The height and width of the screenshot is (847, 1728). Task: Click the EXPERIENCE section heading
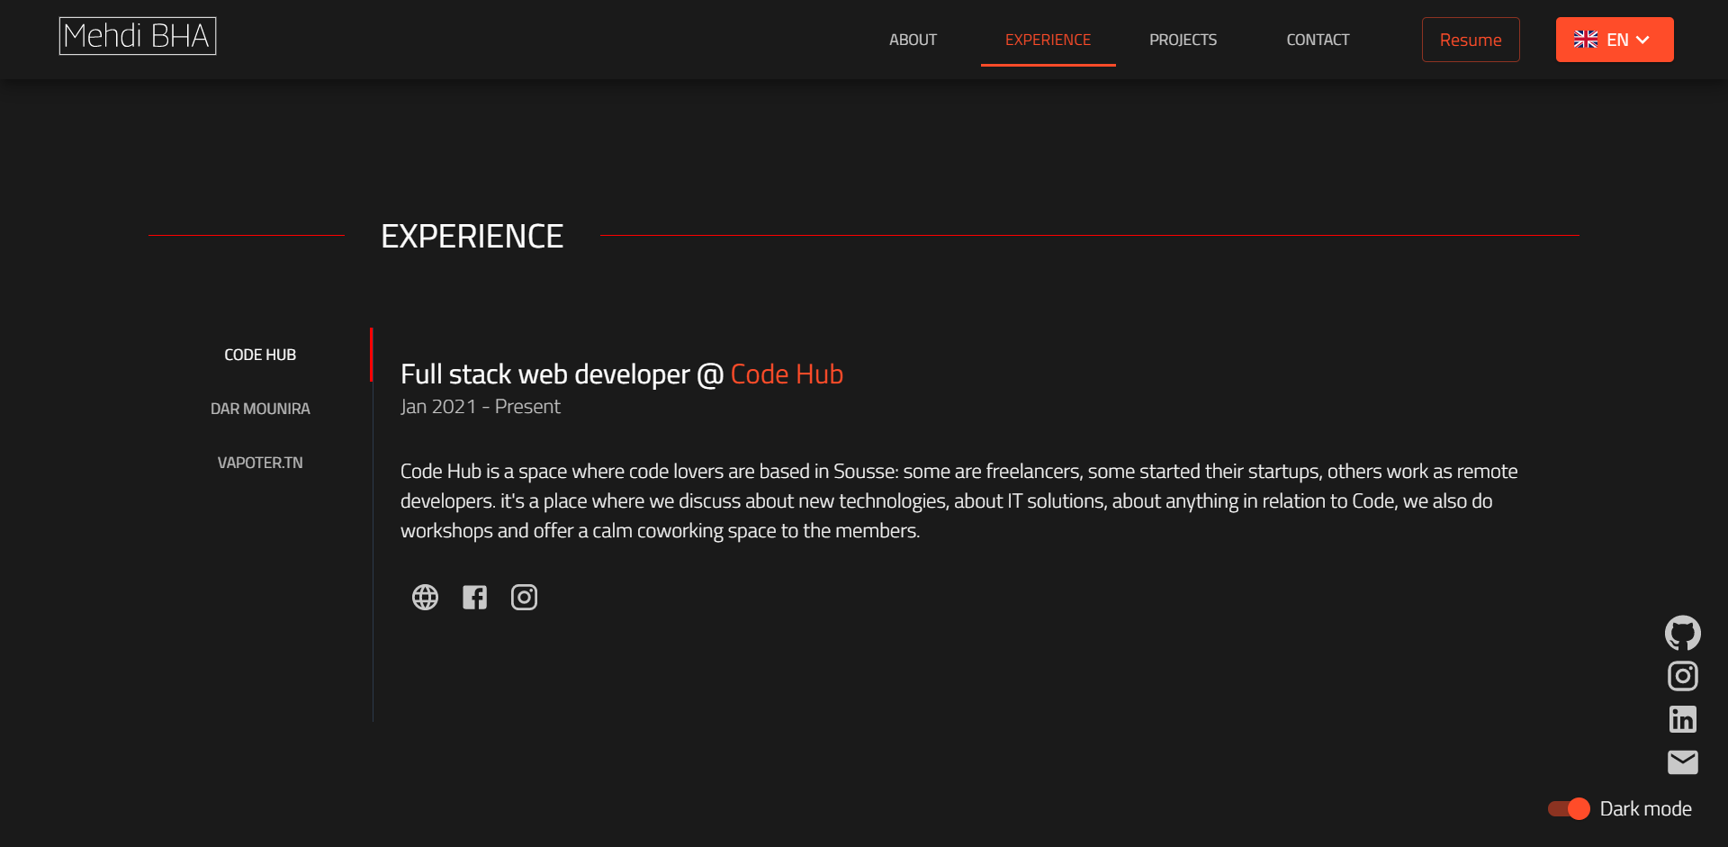pyautogui.click(x=472, y=236)
